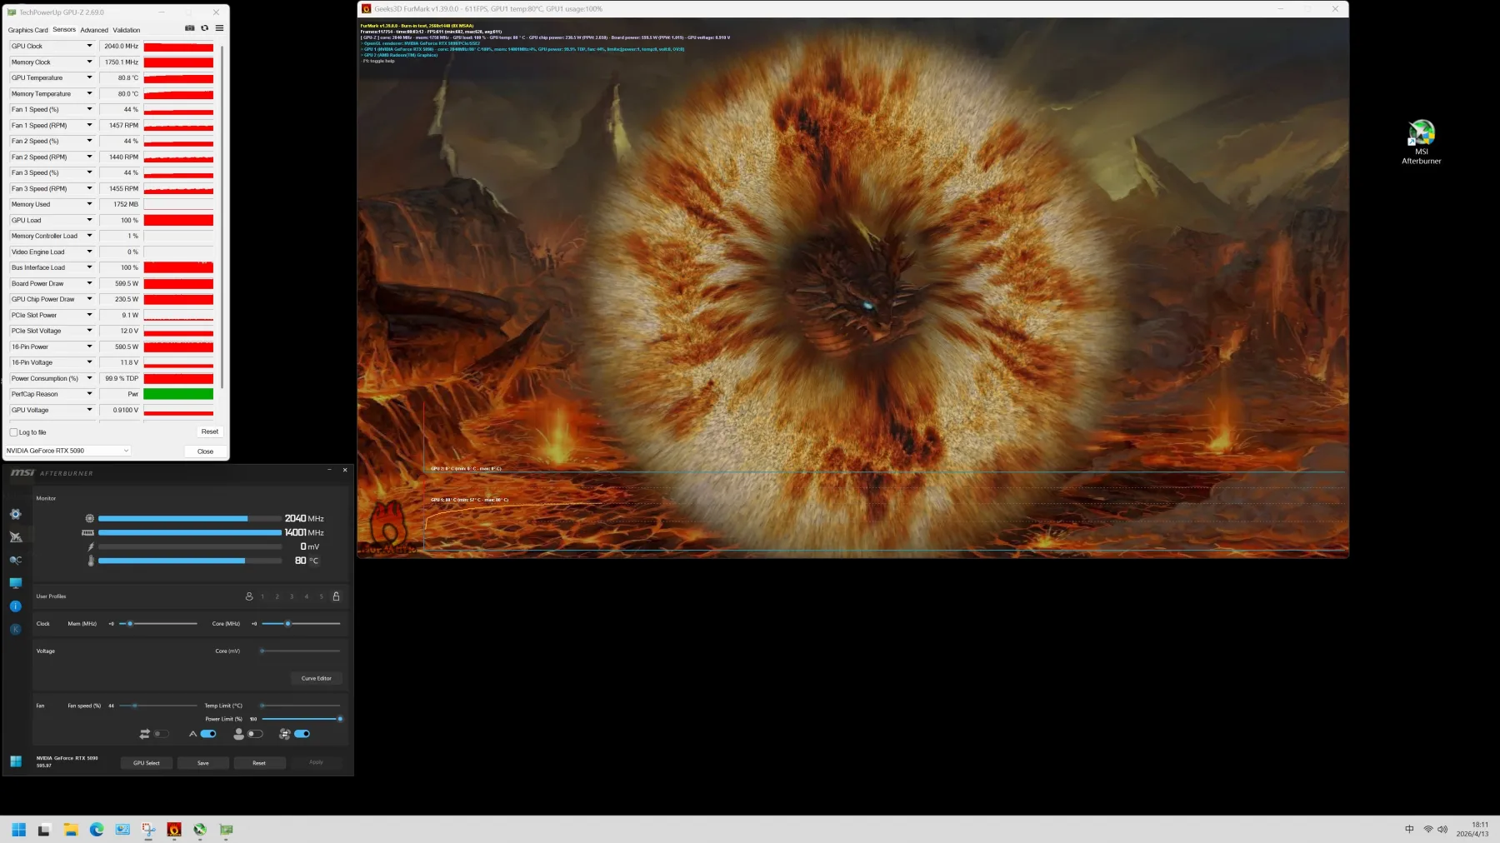Image resolution: width=1500 pixels, height=843 pixels.
Task: Open the GPU-Z hamburger menu
Action: 219,28
